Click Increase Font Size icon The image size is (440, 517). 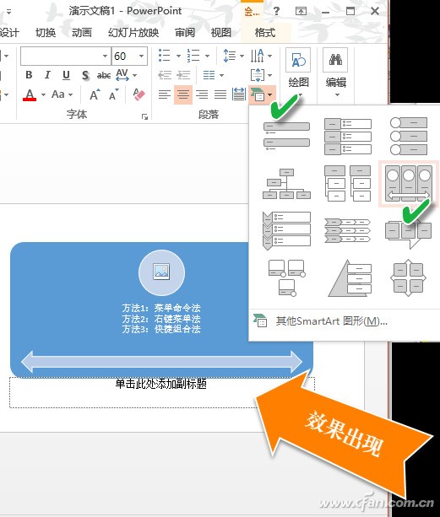coord(95,95)
